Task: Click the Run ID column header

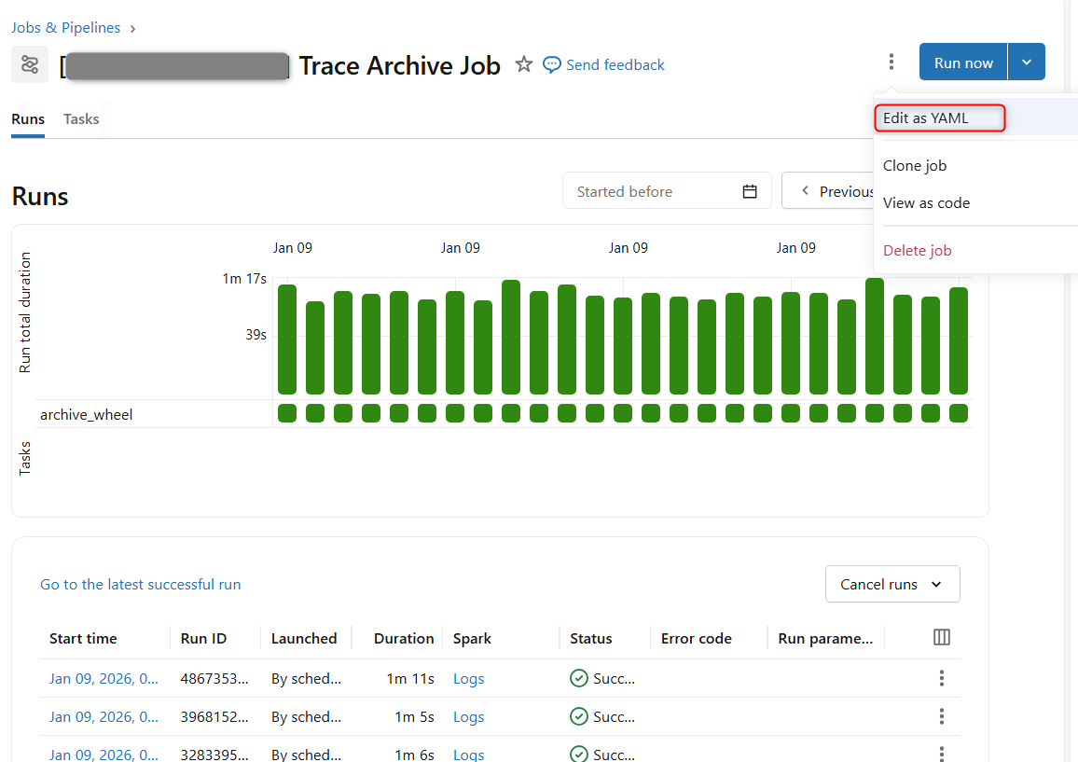Action: coord(203,638)
